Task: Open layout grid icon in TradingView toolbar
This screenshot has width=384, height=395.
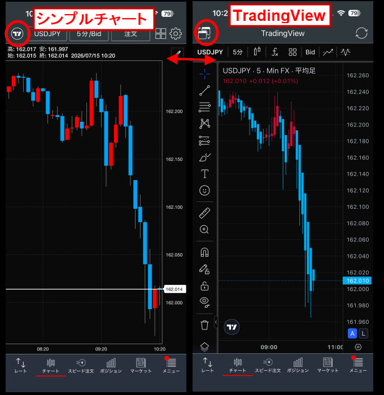Action: [293, 52]
